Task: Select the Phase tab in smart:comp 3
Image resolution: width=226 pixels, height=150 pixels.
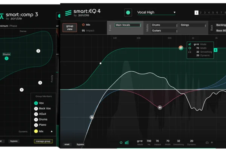Action: [14, 26]
